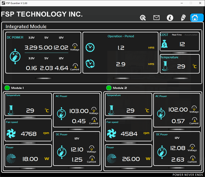Screen dimensions: 205x177
Task: Click the POWER NEVER ENDS footer text
Action: 188,175
